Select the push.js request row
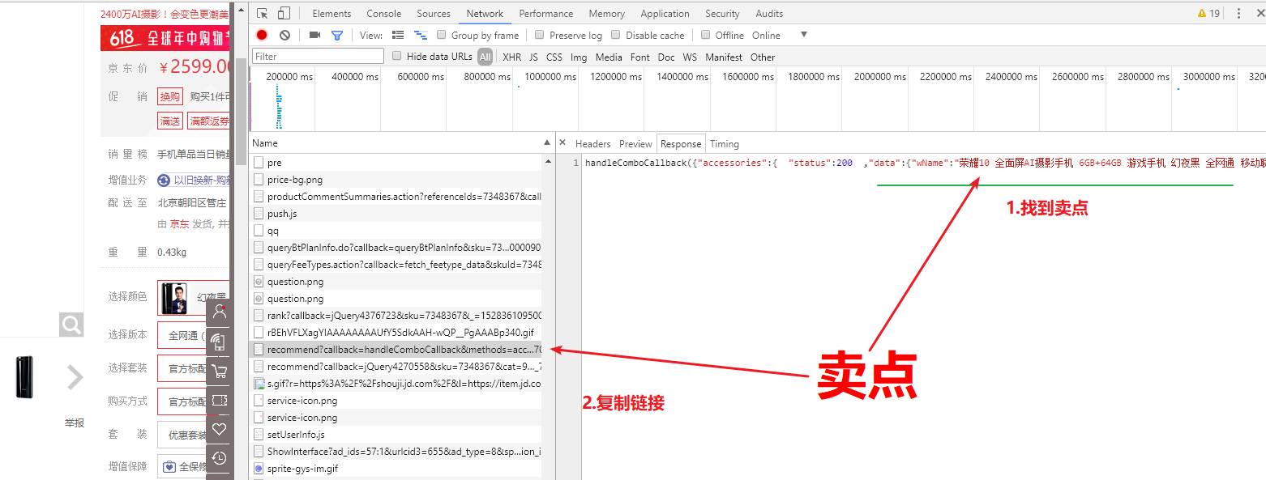 (x=397, y=214)
